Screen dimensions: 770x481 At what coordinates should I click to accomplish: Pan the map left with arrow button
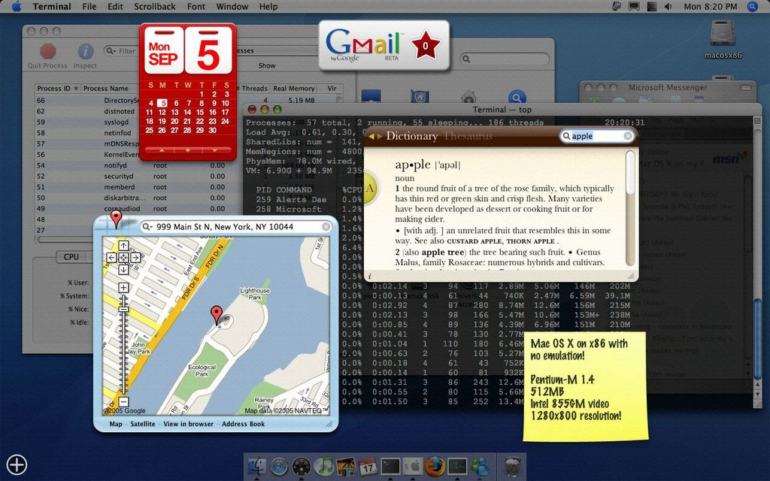point(111,257)
